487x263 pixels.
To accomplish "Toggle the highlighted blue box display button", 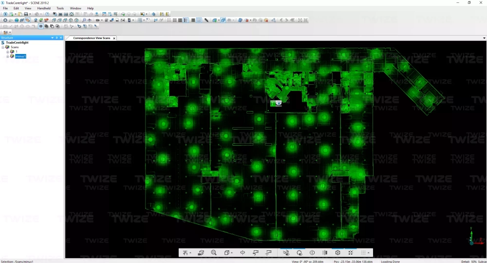I will click(223, 20).
